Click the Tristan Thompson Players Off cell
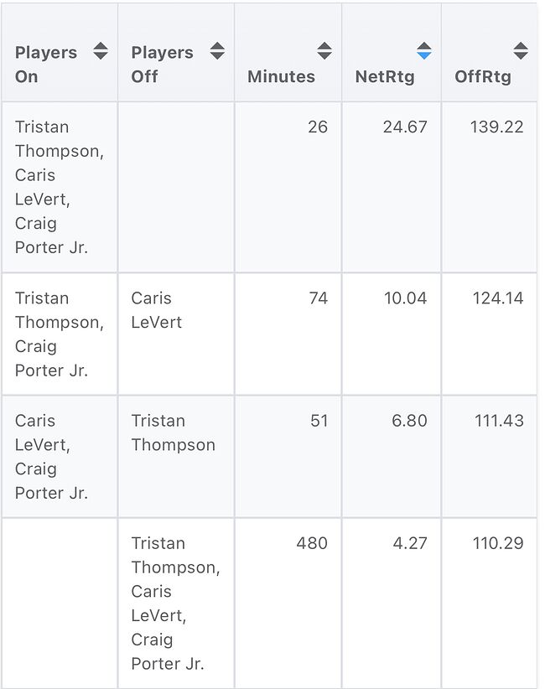Image resolution: width=545 pixels, height=689 pixels. tap(173, 433)
